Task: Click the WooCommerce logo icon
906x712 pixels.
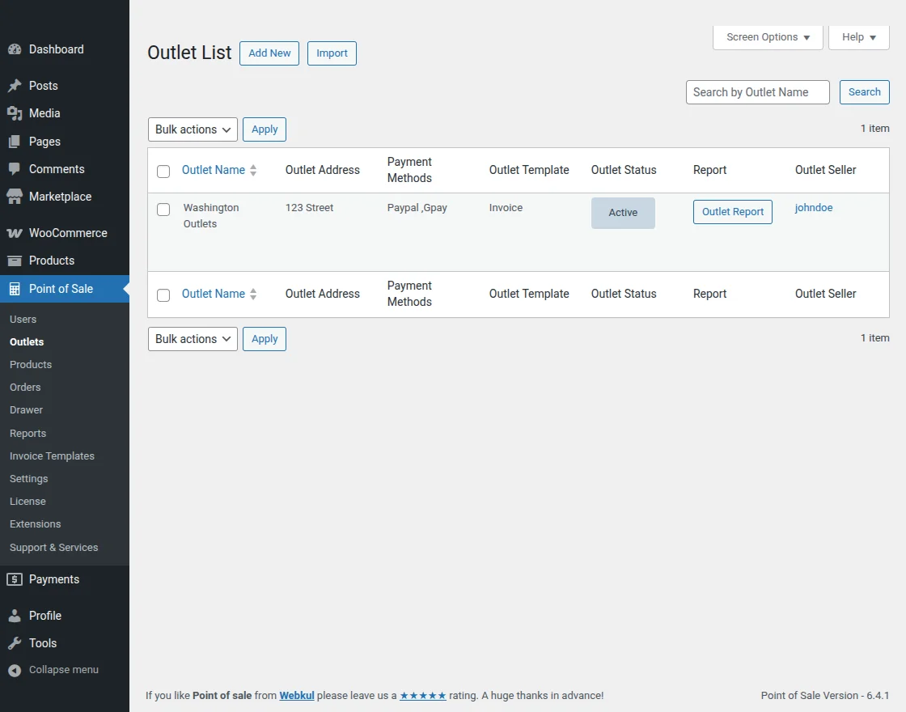Action: (15, 233)
